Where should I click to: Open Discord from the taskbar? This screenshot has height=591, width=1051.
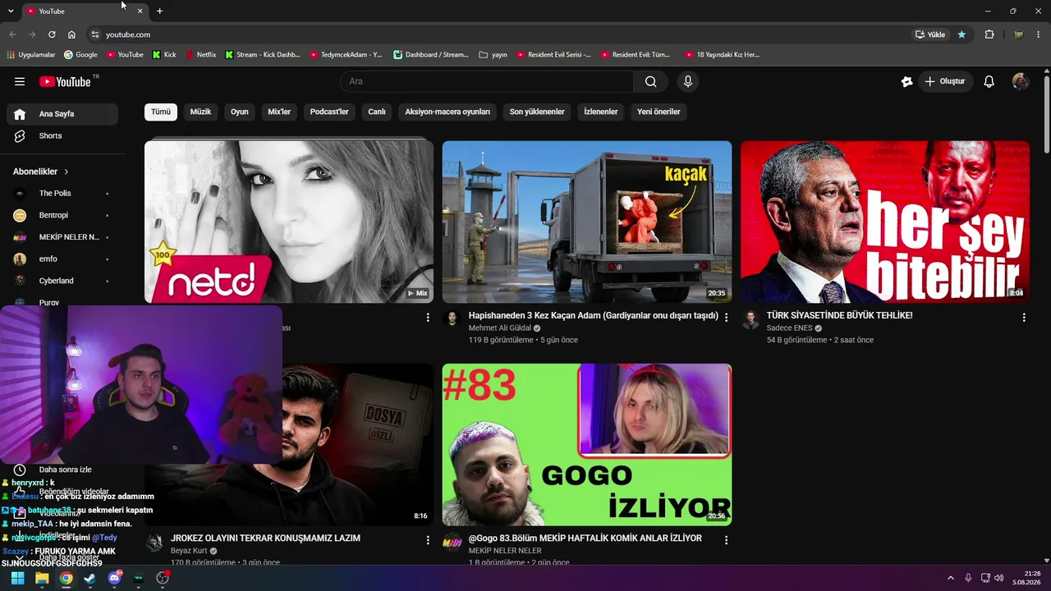(114, 578)
